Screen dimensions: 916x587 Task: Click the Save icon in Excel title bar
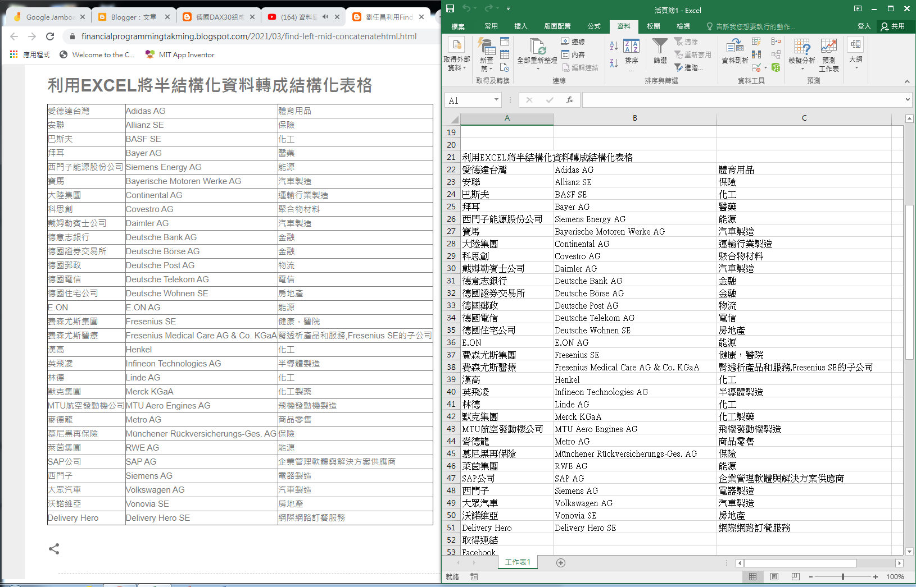450,8
